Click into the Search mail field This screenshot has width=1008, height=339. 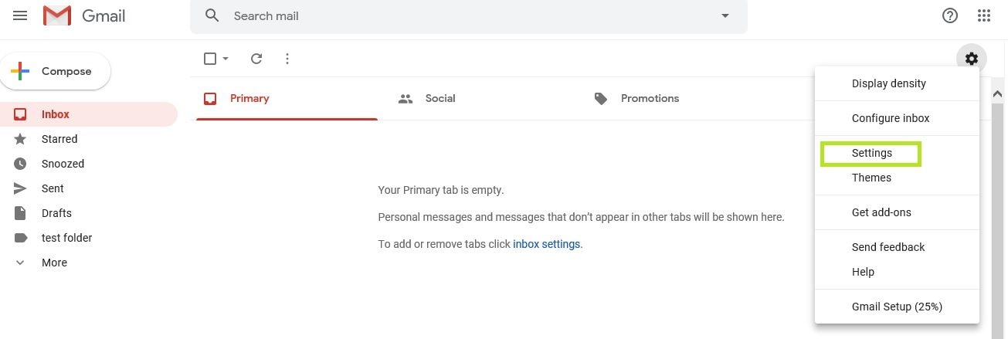pos(463,15)
